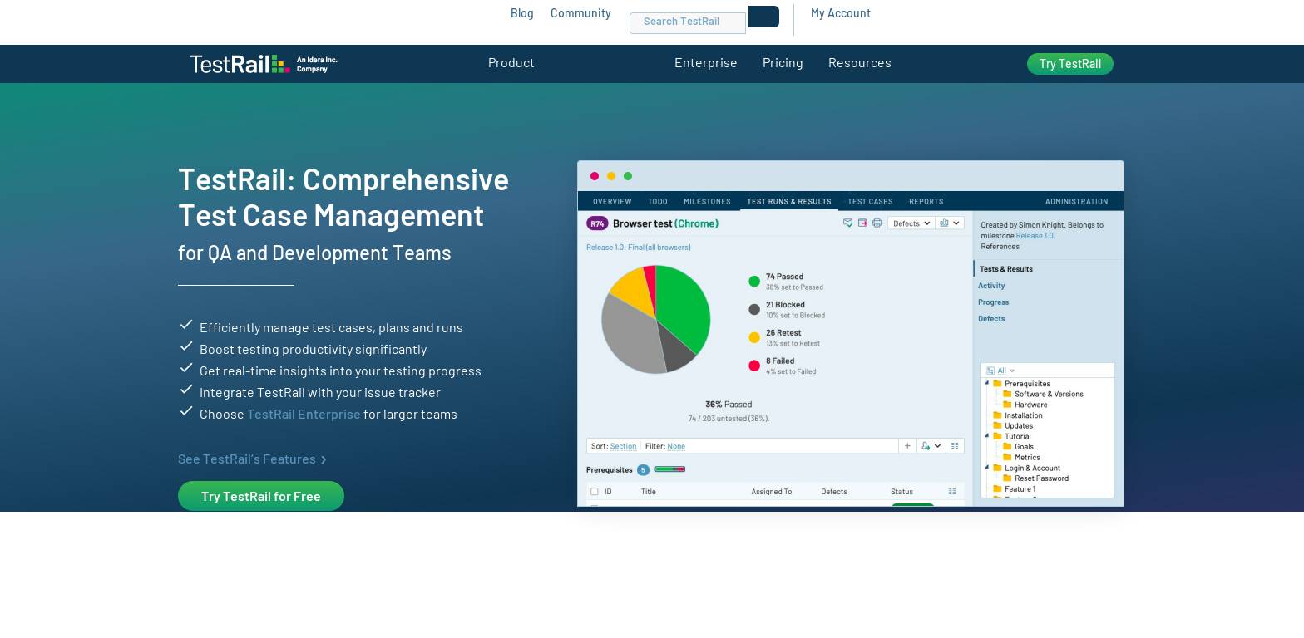Focus the Search TestRail input field

(687, 22)
